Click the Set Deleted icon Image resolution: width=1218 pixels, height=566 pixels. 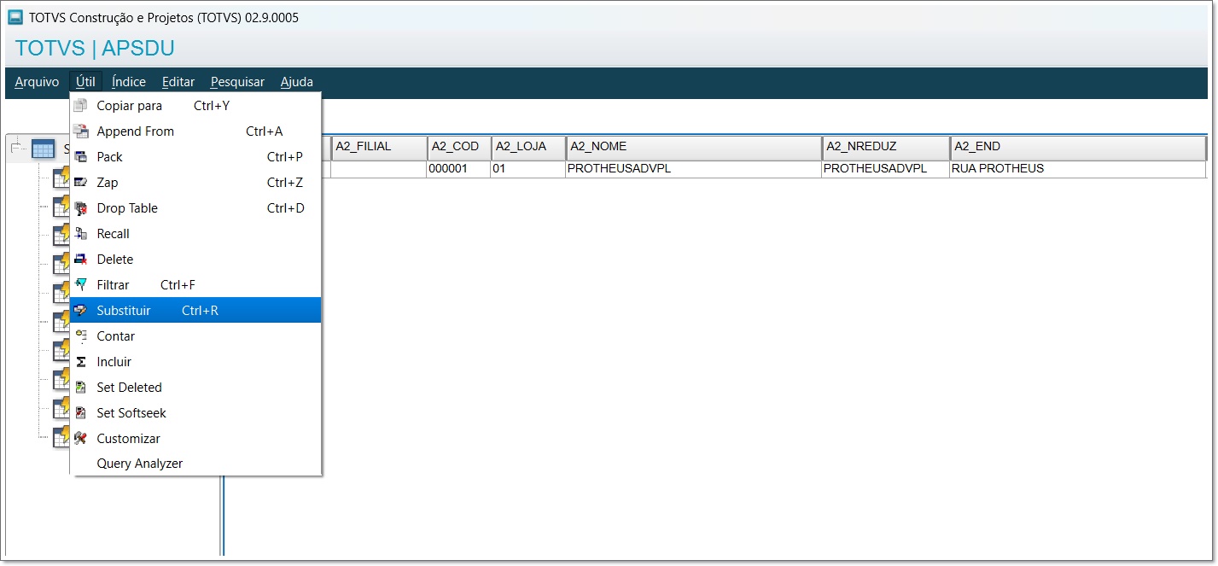coord(80,388)
